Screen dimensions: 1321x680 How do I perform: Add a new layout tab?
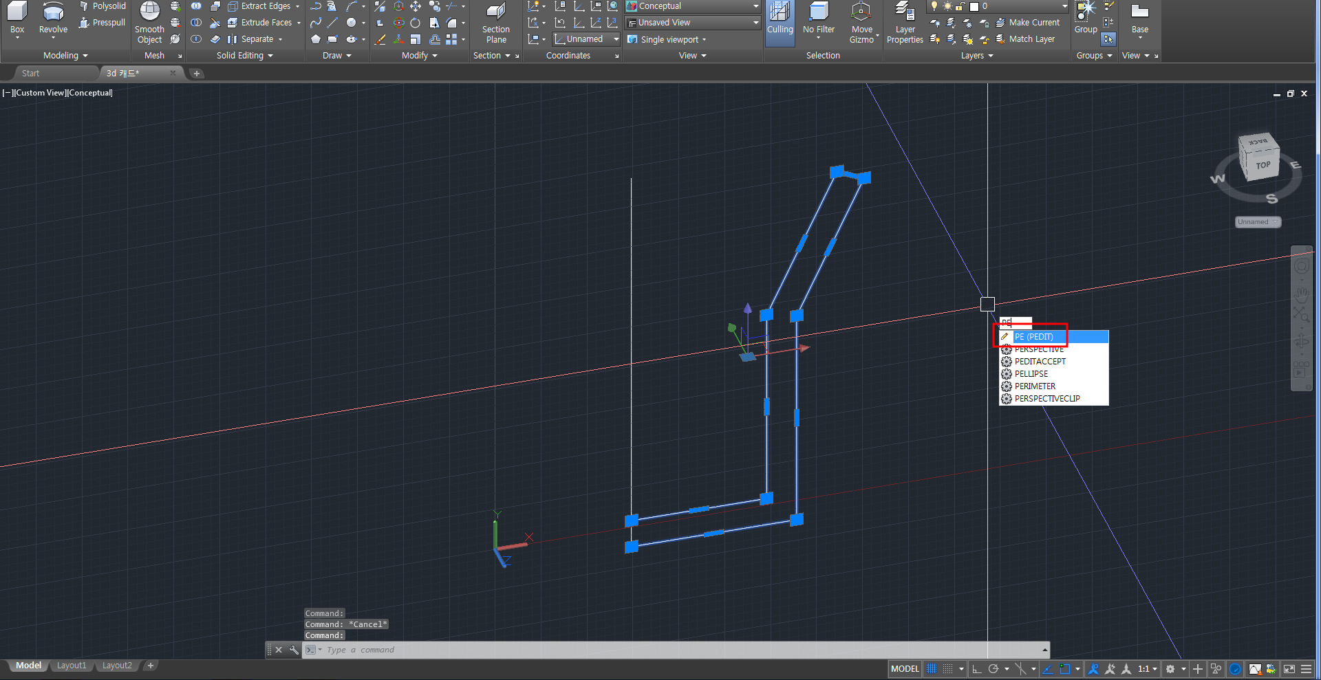point(151,666)
